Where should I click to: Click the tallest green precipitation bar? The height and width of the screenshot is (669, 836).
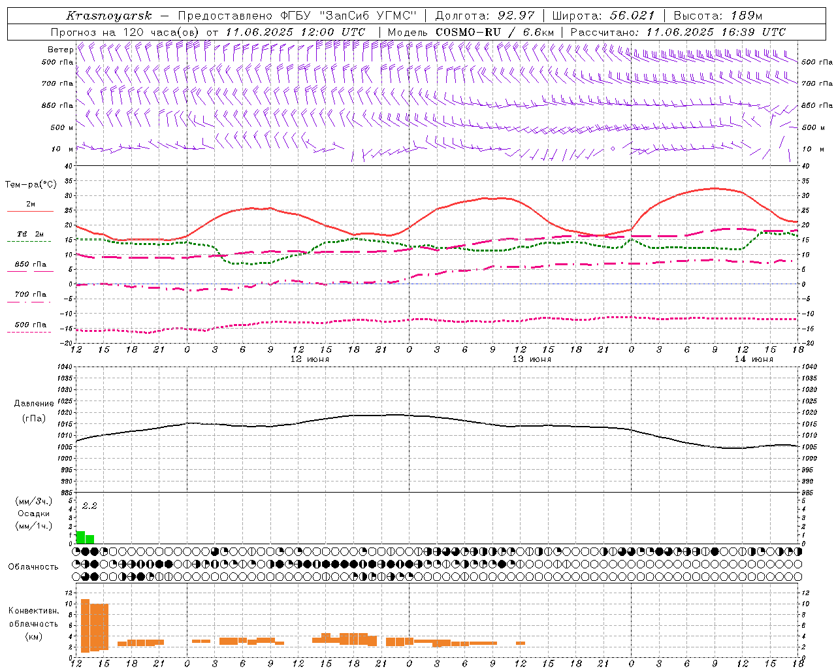point(81,537)
